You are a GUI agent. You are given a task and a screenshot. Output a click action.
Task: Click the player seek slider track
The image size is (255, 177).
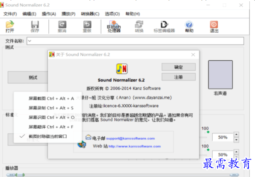click(127, 175)
